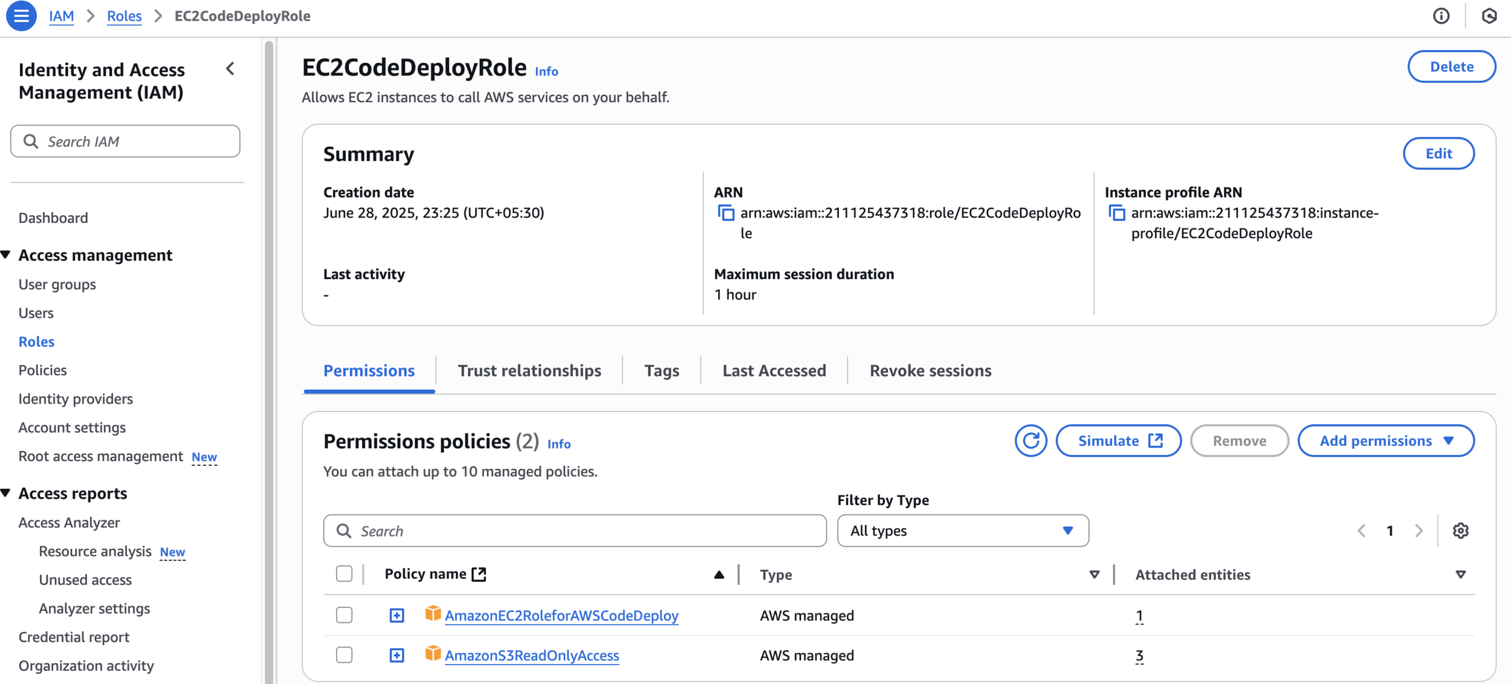Refresh the permissions policies list
This screenshot has height=684, width=1511.
pos(1031,441)
